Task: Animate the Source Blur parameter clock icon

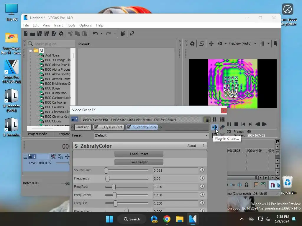Action: pos(202,170)
